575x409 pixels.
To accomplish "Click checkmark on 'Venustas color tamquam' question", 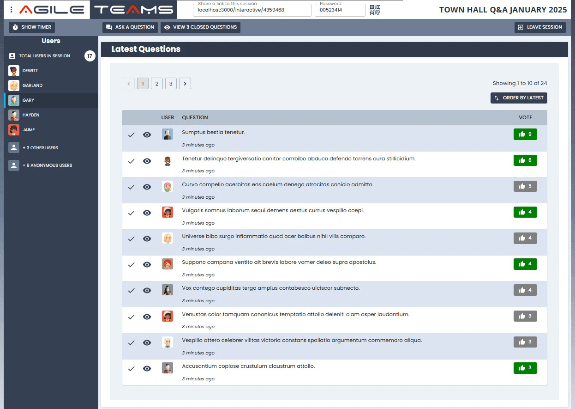I will tap(132, 317).
